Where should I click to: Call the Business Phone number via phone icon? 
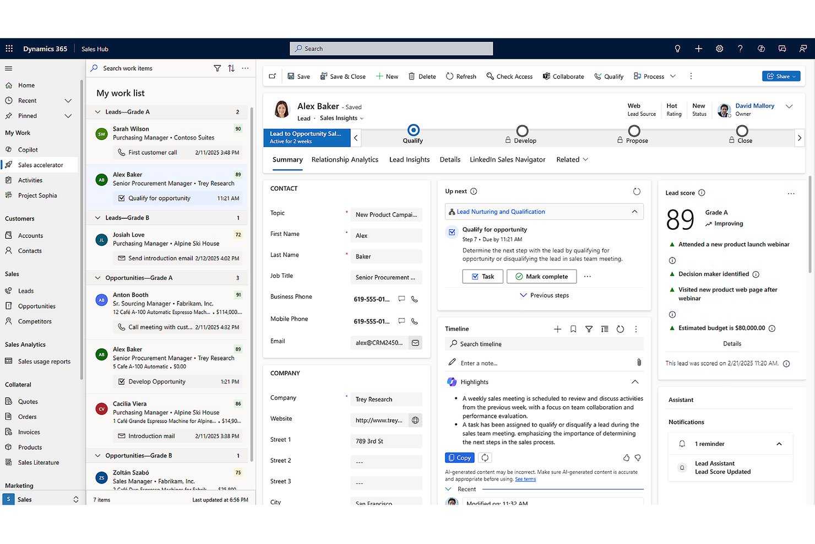coord(415,299)
